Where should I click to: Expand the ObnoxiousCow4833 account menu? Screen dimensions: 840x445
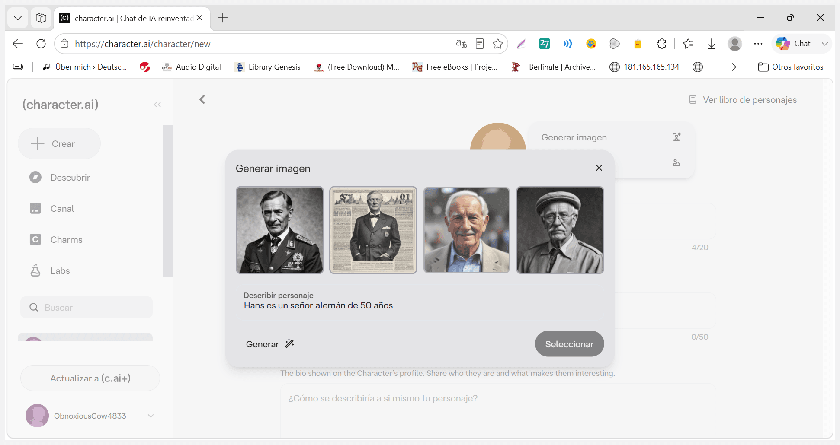pyautogui.click(x=151, y=416)
